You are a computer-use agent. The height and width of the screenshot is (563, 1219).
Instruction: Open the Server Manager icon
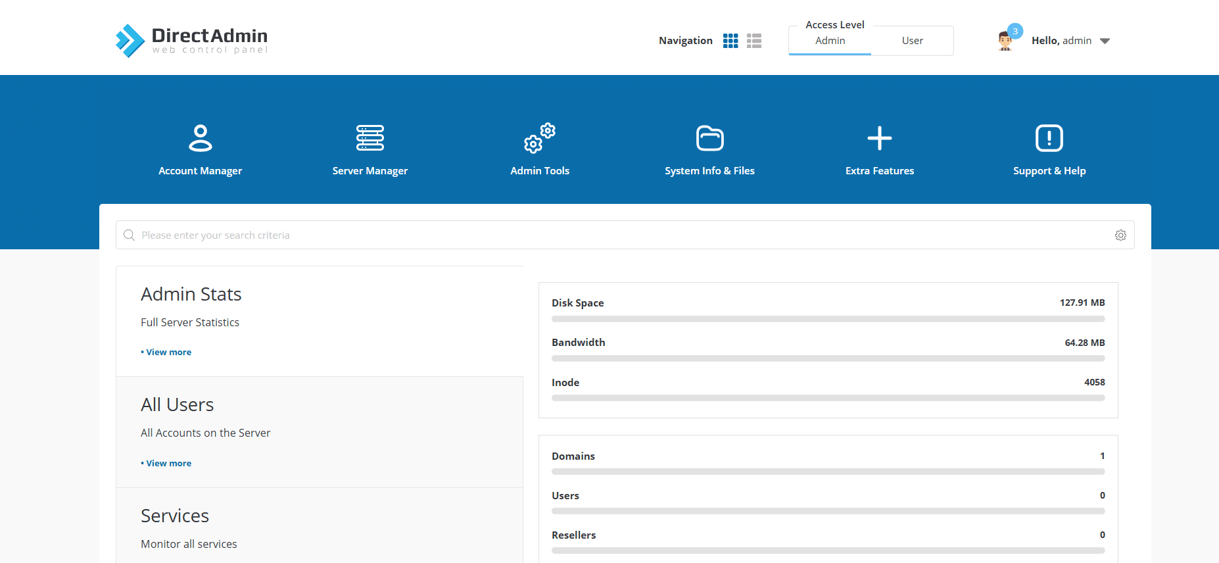(x=370, y=138)
